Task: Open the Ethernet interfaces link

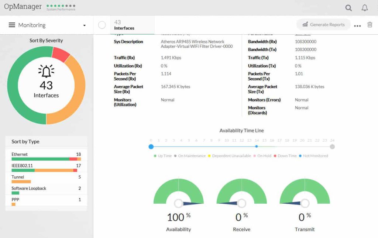Action: pos(20,154)
